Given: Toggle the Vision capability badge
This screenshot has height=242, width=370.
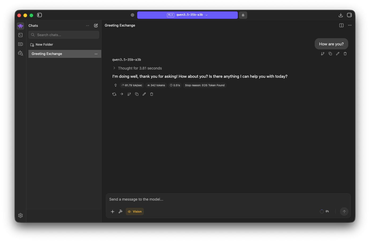Looking at the screenshot, I should [134, 211].
